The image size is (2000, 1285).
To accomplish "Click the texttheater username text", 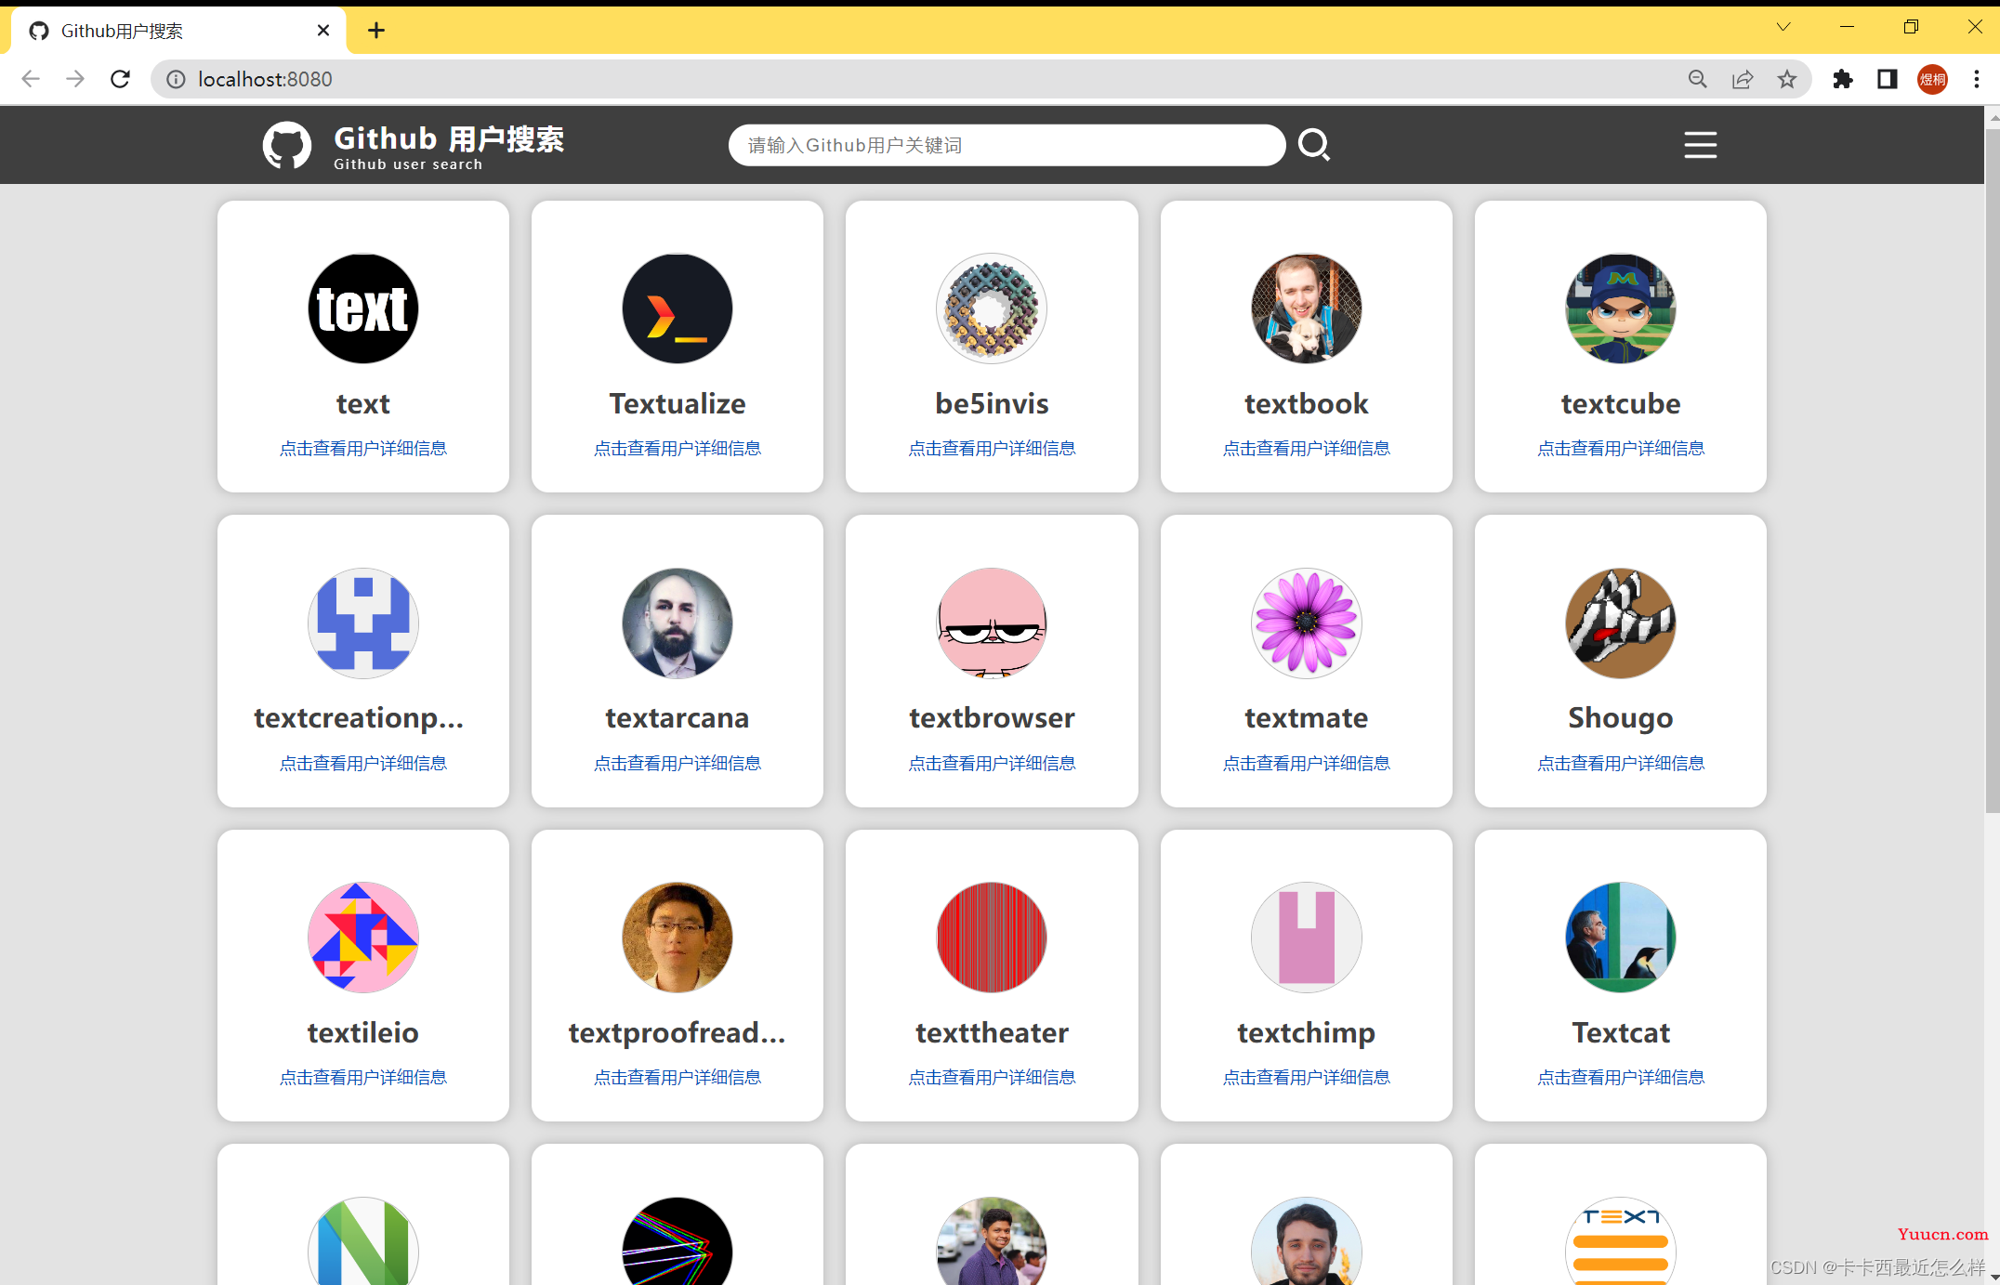I will coord(992,1032).
